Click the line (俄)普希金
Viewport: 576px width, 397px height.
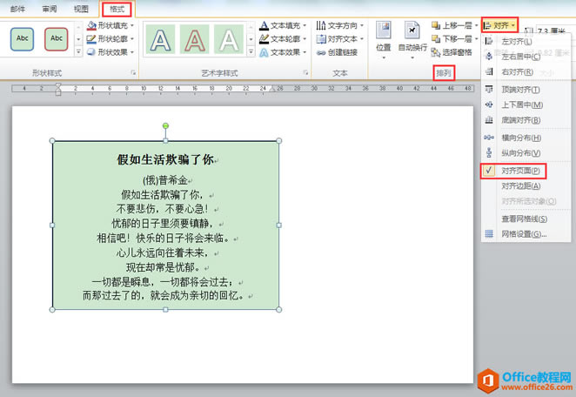point(165,180)
